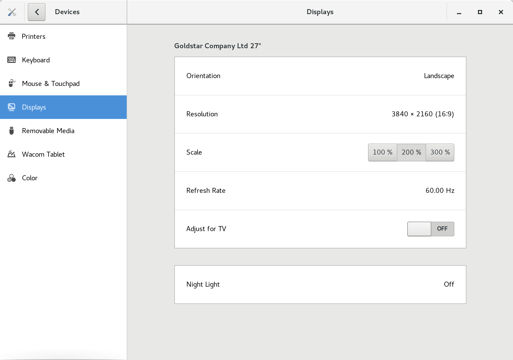This screenshot has width=513, height=360.
Task: Open the Night Light settings row
Action: pos(320,285)
